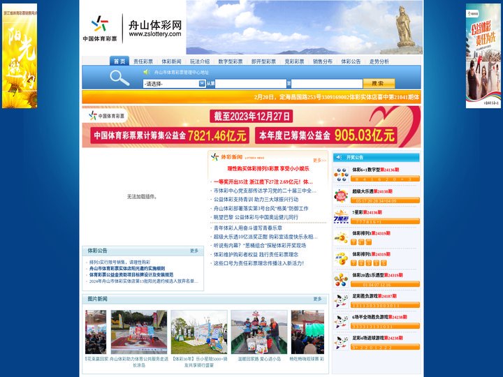
Task: Open news 青年体彩人用奋斗谱写青春乐章
Action: click(x=248, y=228)
